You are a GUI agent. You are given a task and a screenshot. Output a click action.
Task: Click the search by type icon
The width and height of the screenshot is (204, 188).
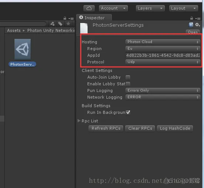(52, 24)
